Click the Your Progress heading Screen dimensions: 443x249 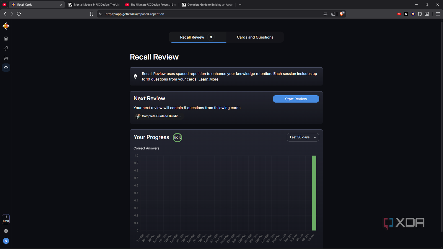tap(151, 137)
